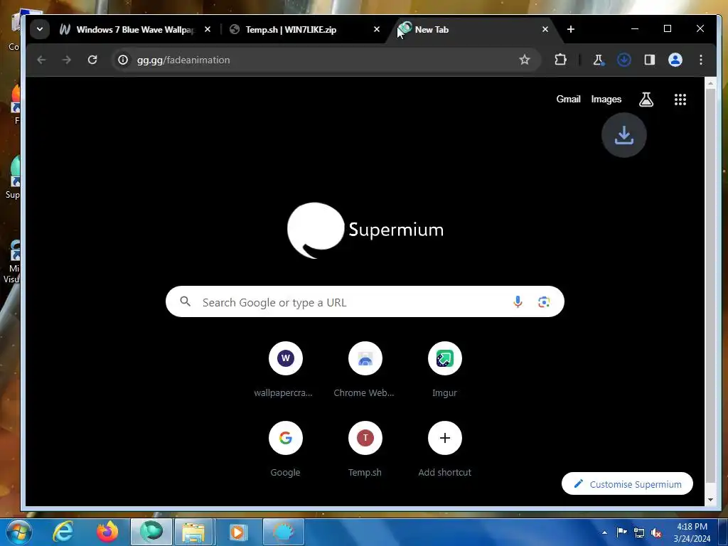This screenshot has height=546, width=728.
Task: Open Action Center flag icon
Action: coord(621,532)
